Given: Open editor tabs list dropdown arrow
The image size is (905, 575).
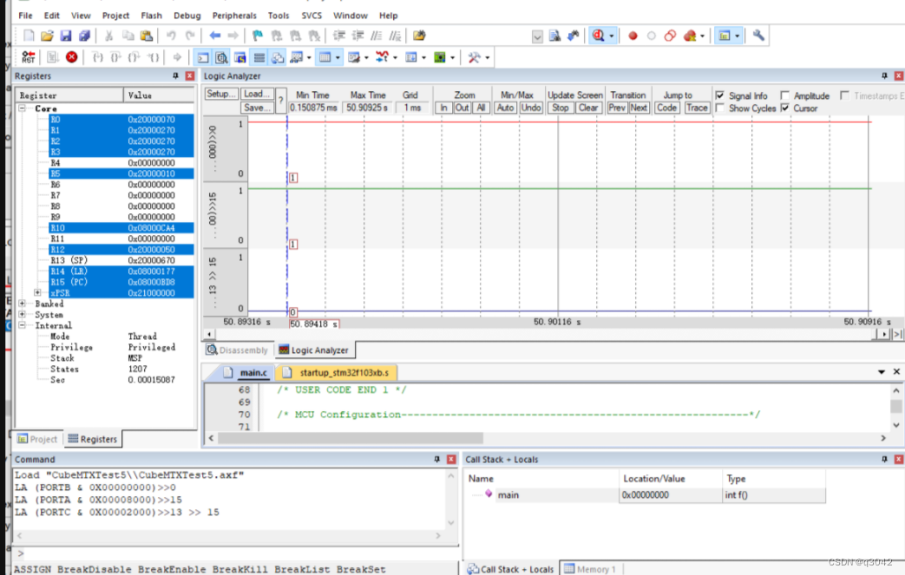Looking at the screenshot, I should (x=882, y=372).
